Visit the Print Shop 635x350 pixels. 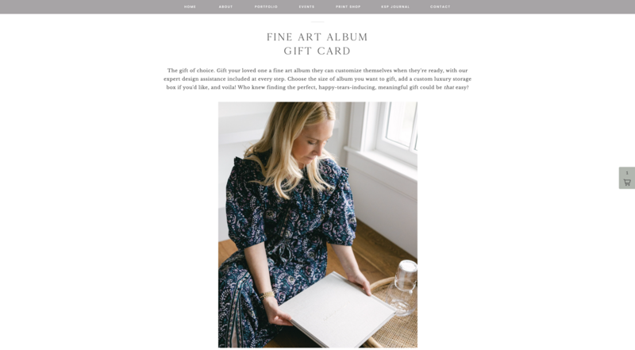coord(348,7)
